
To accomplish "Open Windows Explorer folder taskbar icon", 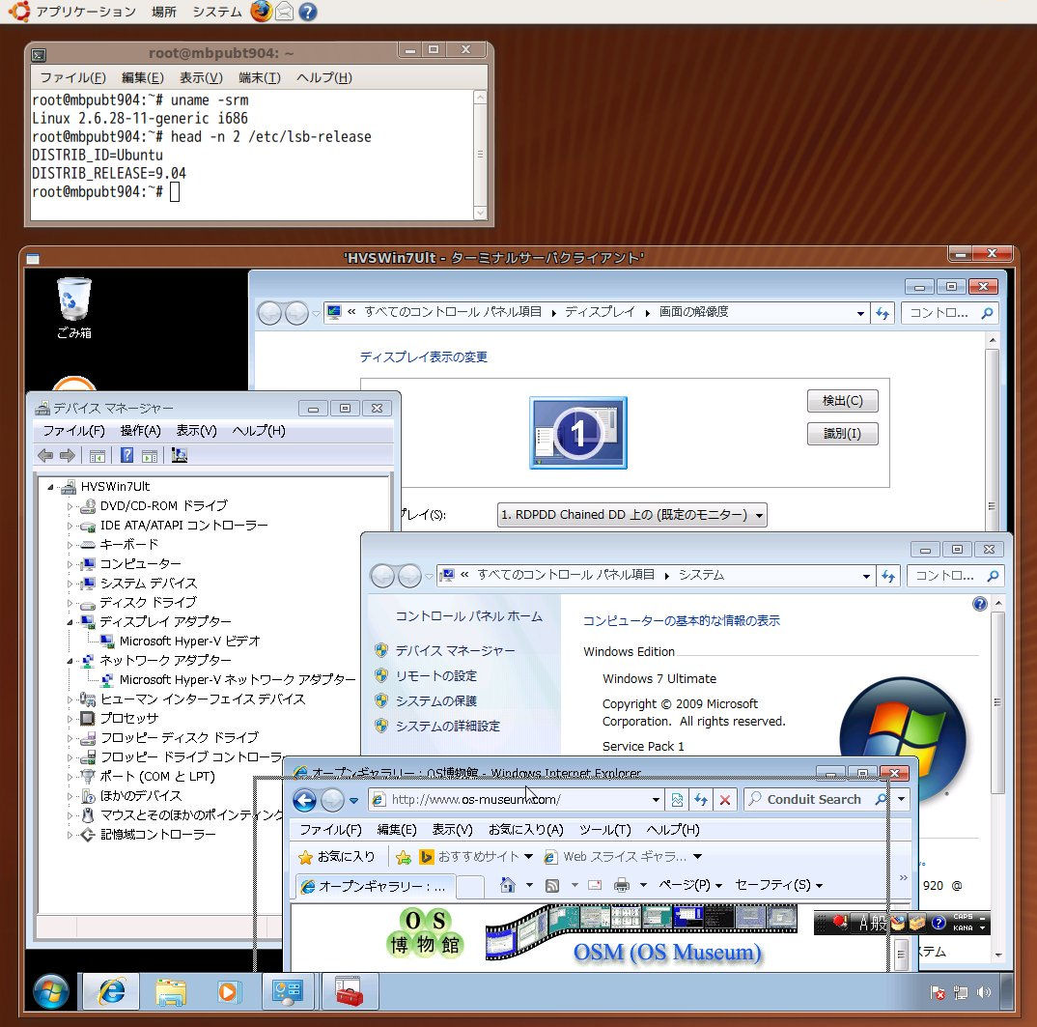I will tap(170, 991).
